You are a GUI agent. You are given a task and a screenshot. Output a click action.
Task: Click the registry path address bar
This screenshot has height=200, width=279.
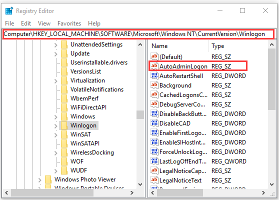138,34
